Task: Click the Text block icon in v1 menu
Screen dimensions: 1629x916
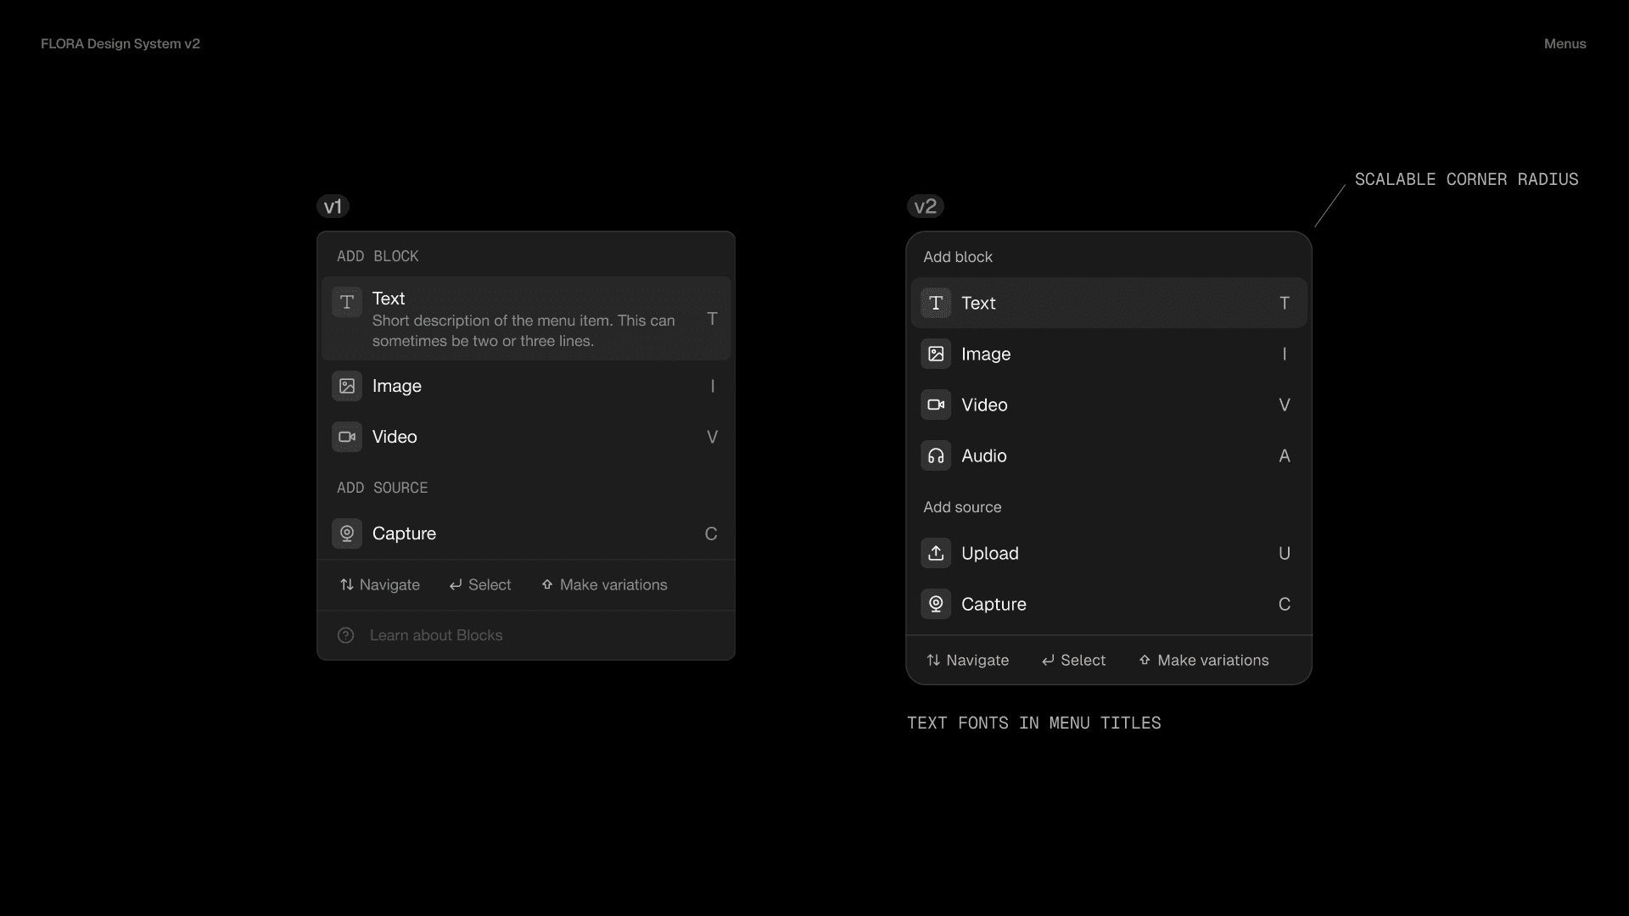Action: coord(346,302)
